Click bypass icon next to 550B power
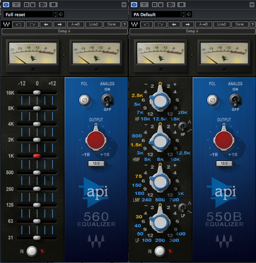This screenshot has width=256, height=263. coord(144,5)
